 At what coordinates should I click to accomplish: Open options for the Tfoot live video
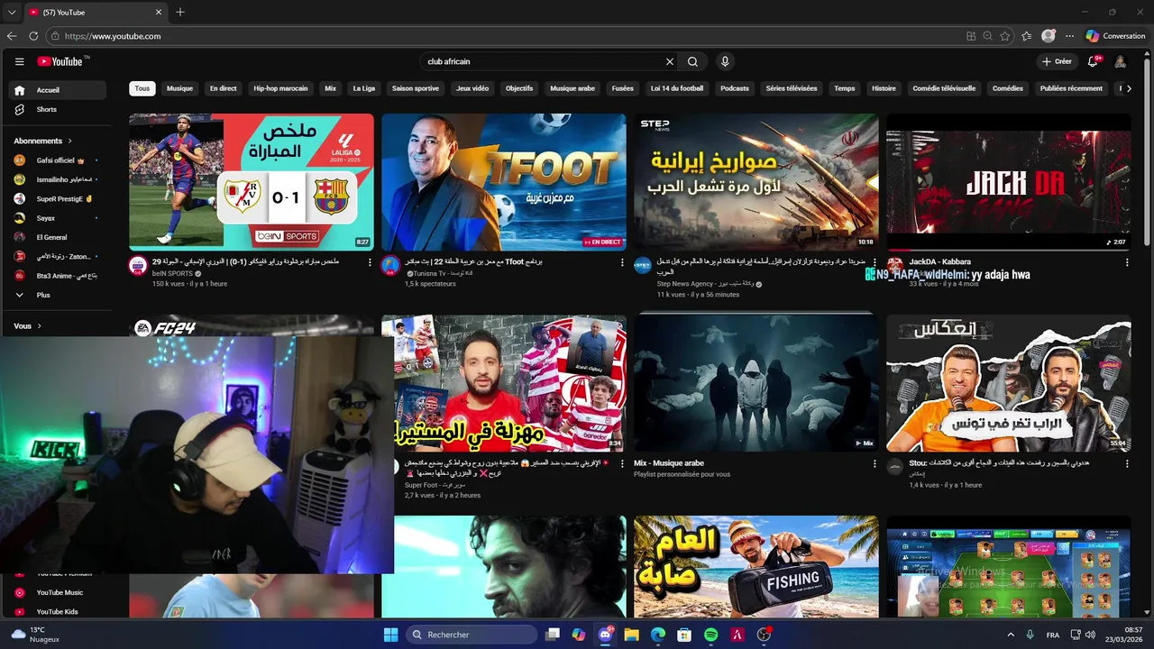click(x=622, y=262)
